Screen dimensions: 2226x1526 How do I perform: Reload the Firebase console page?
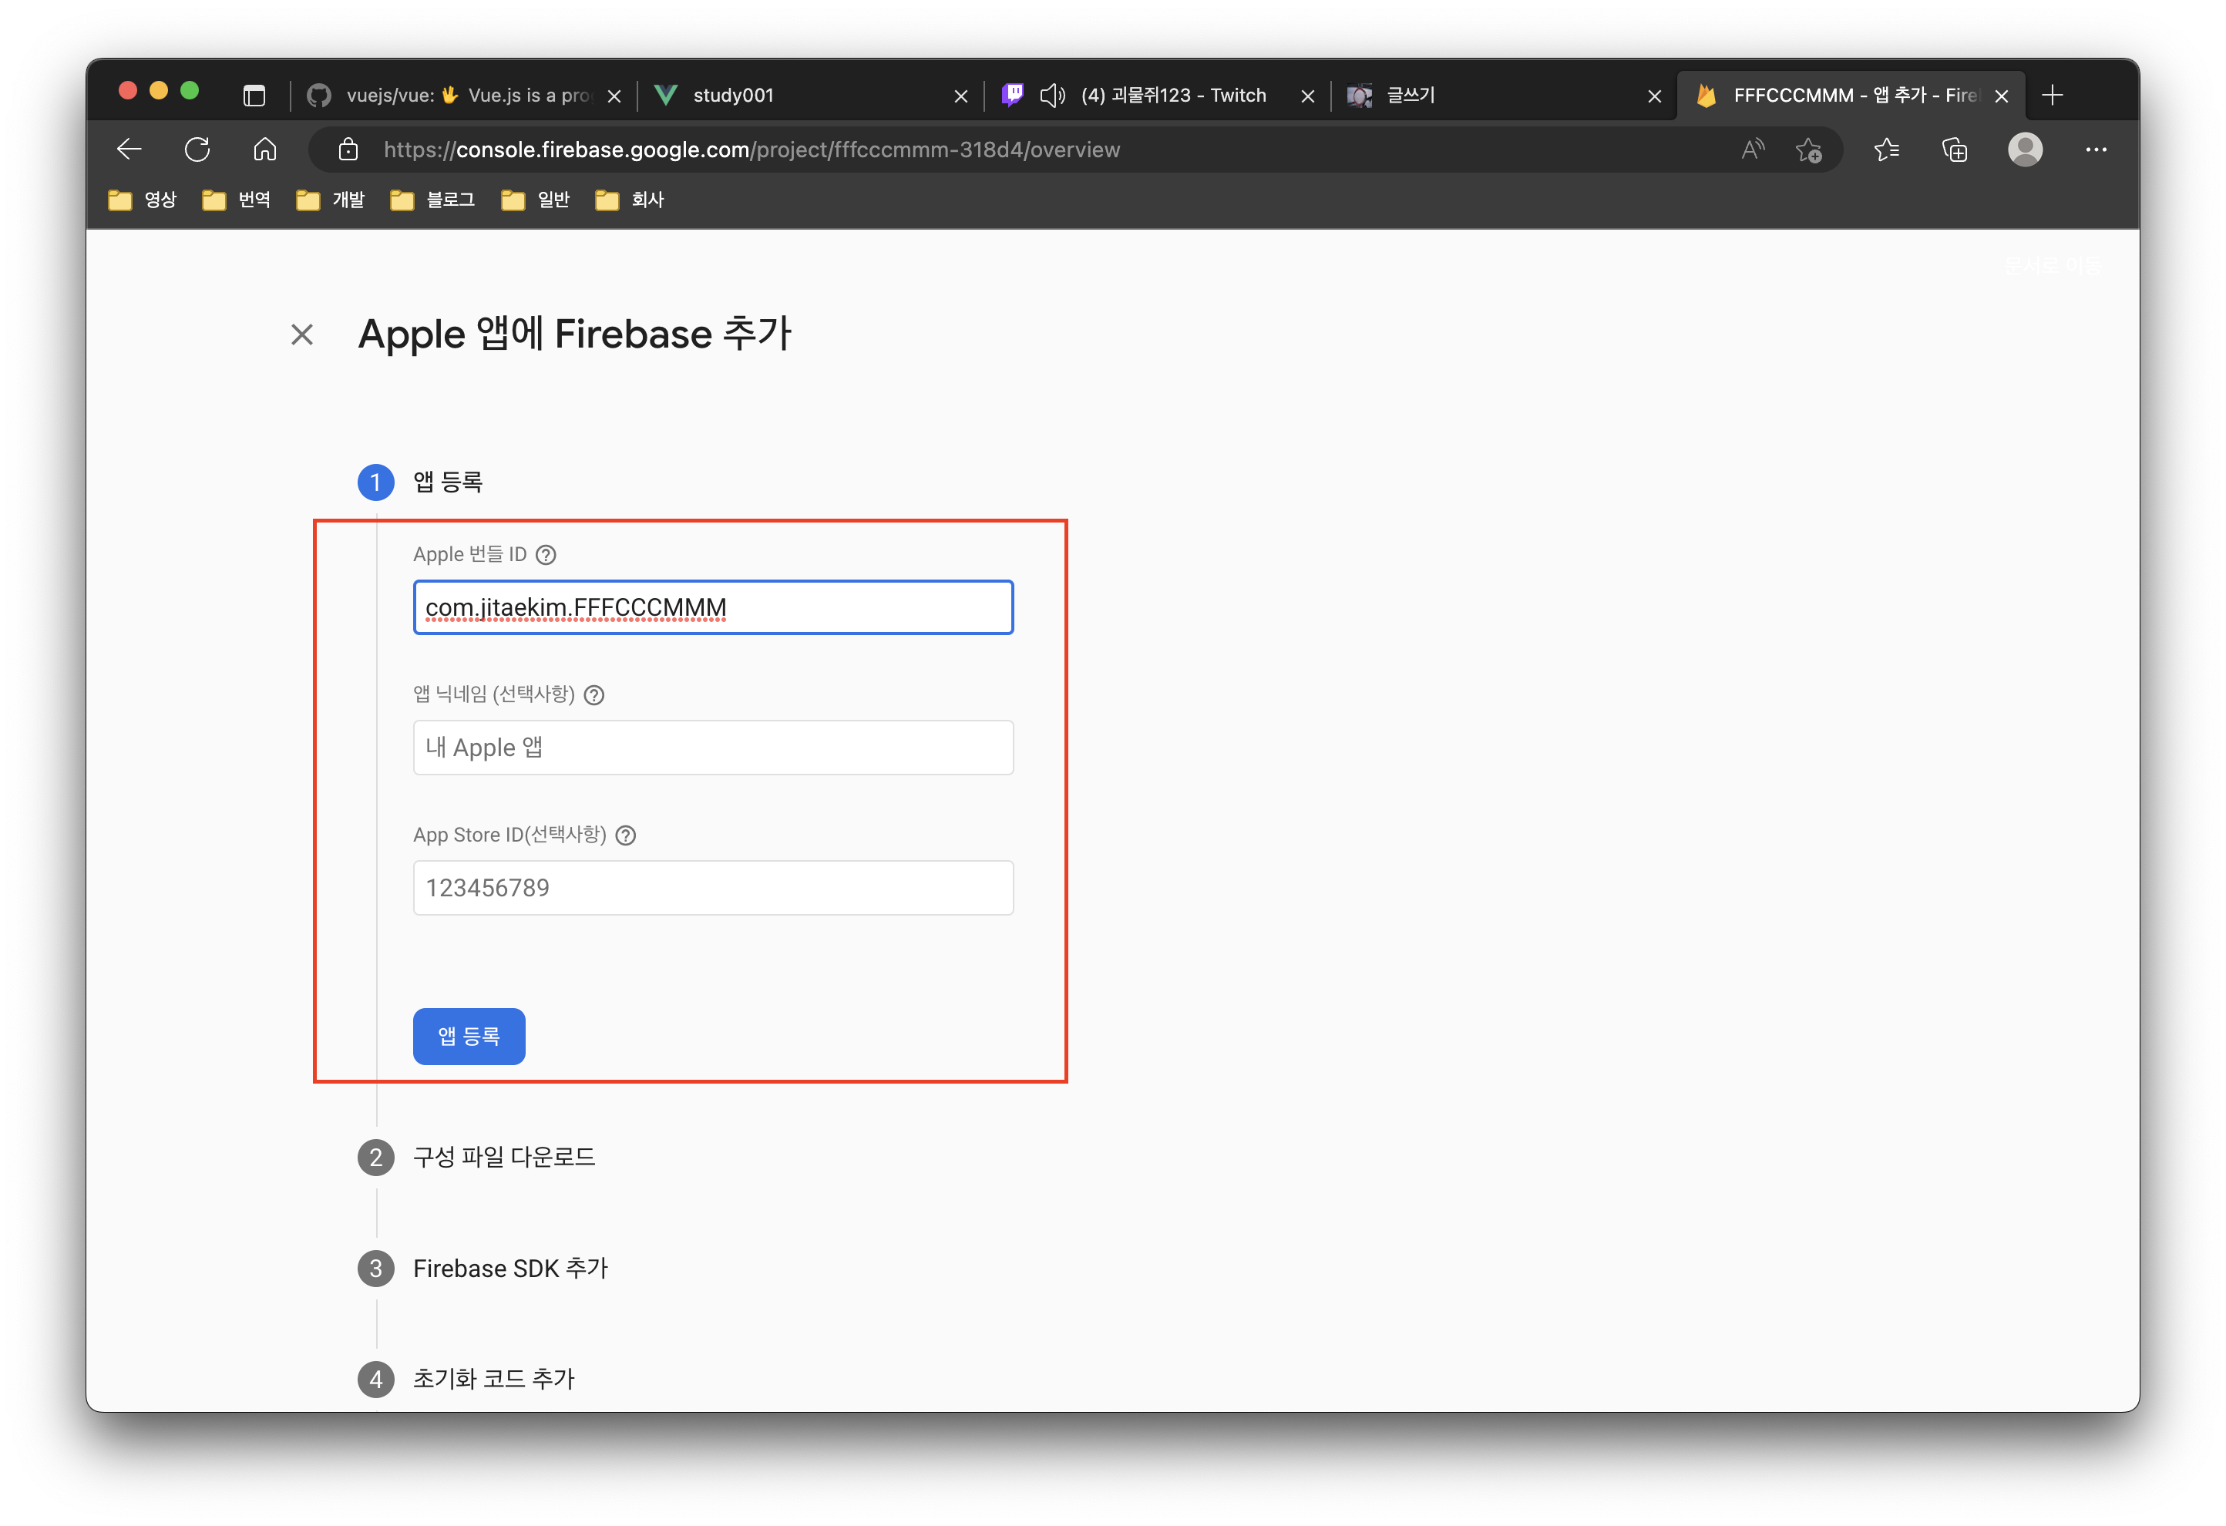click(197, 150)
